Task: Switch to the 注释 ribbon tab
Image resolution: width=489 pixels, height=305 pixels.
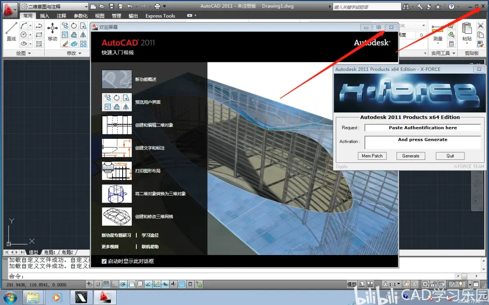Action: [62, 16]
